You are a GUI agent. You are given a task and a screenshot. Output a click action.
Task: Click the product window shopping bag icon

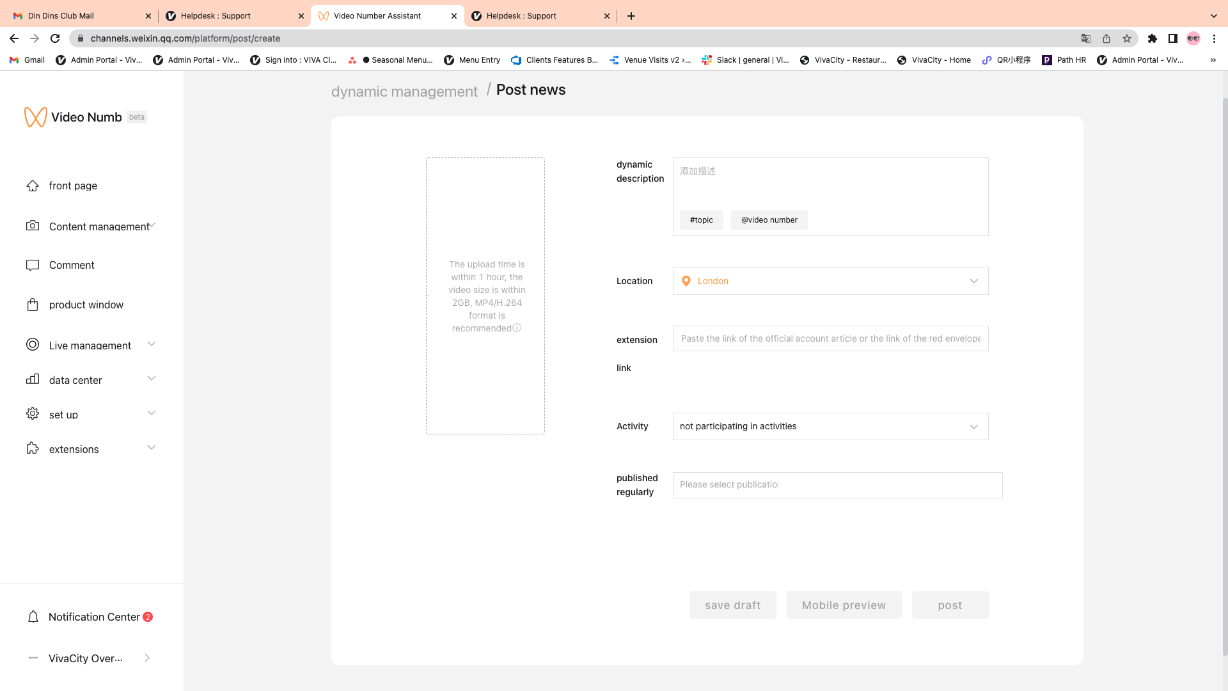coord(33,305)
